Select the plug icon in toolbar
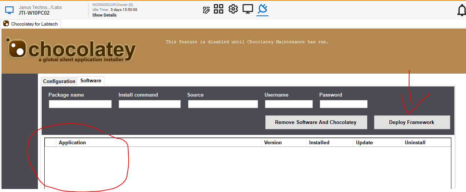 click(x=263, y=9)
